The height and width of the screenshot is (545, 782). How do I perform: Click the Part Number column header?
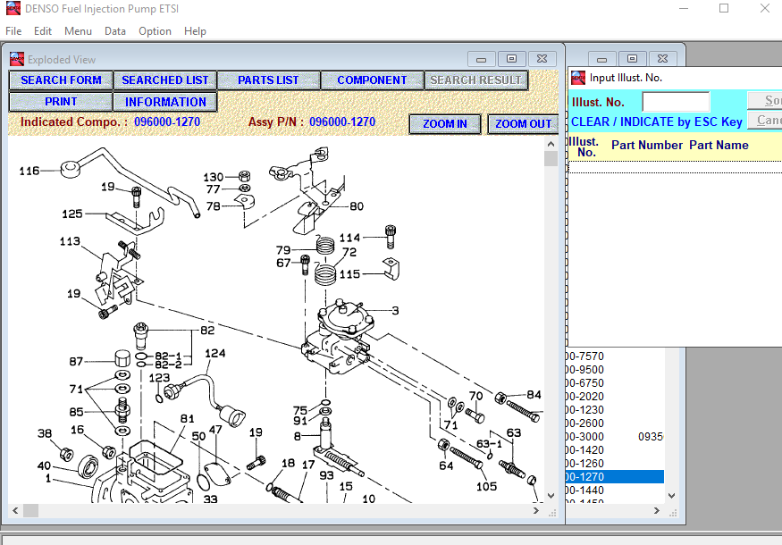click(647, 145)
